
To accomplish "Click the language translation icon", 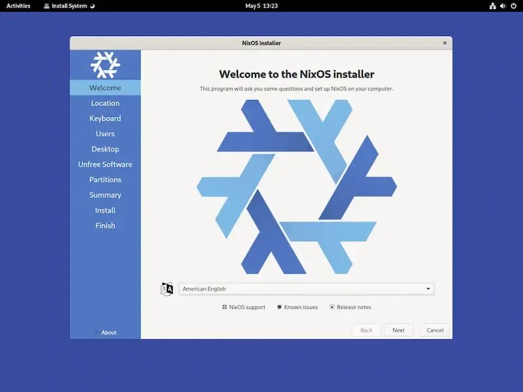I will click(167, 289).
